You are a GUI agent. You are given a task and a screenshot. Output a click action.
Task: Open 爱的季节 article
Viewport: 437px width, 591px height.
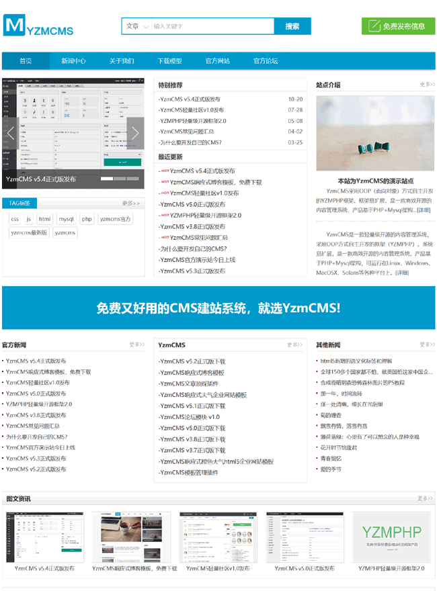(331, 469)
